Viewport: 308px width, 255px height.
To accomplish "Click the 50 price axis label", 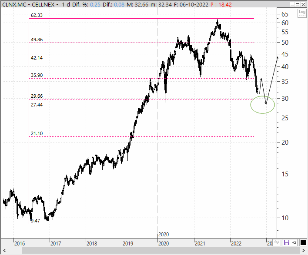I will click(x=285, y=43).
